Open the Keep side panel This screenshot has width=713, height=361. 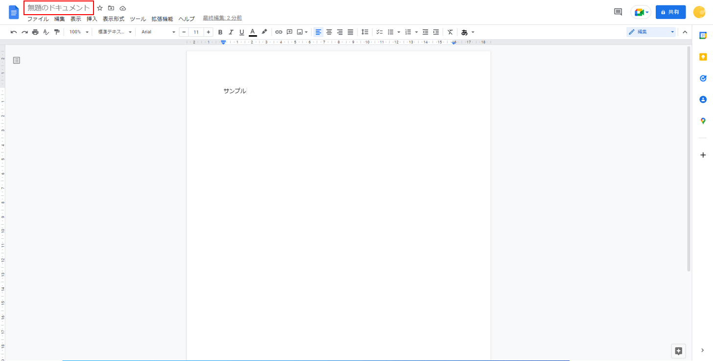[703, 57]
